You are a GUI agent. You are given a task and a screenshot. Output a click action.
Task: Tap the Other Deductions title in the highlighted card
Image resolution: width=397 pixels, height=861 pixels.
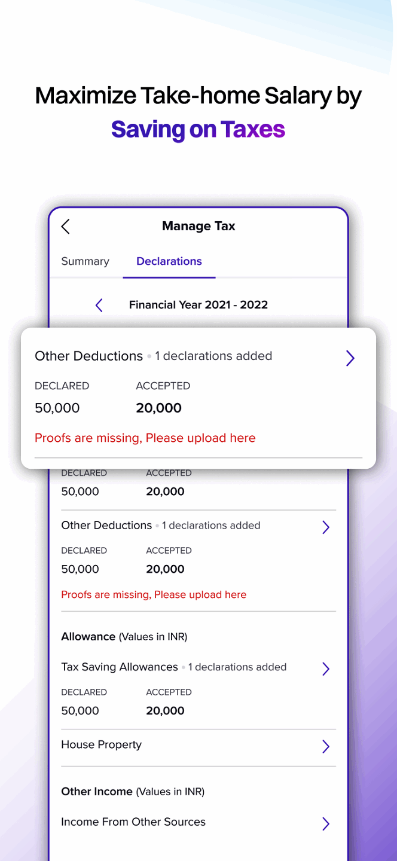(88, 356)
